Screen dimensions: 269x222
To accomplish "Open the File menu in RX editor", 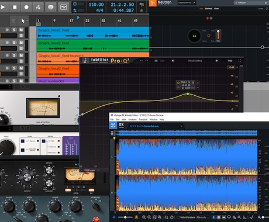I will 112,119.
